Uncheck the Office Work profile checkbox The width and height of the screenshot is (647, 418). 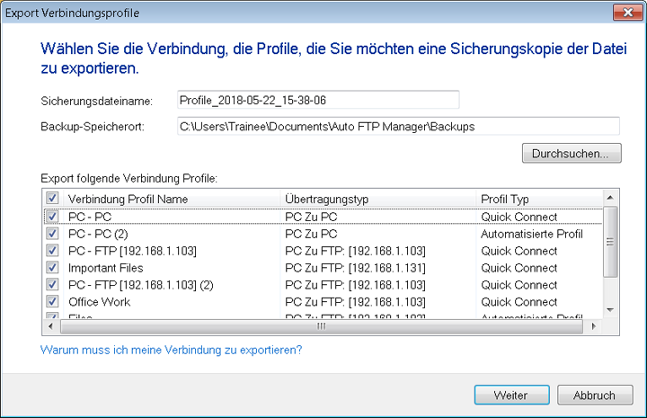point(52,302)
